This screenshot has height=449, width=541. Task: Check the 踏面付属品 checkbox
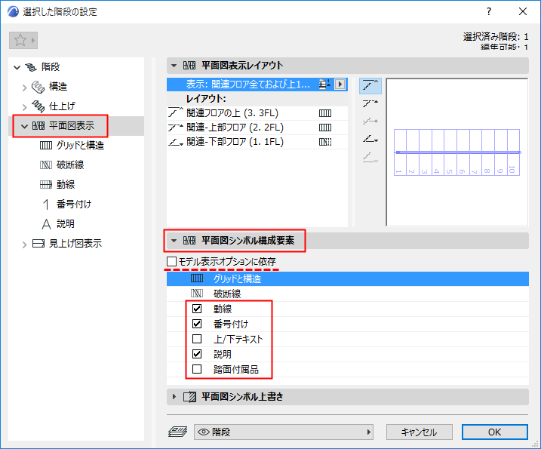(197, 369)
